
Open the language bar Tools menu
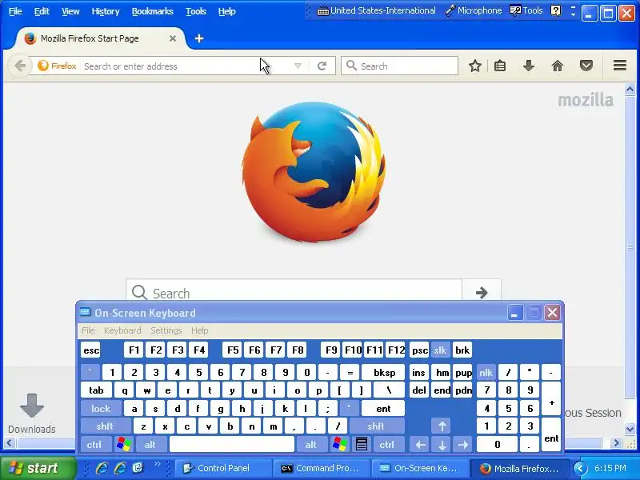(x=526, y=11)
